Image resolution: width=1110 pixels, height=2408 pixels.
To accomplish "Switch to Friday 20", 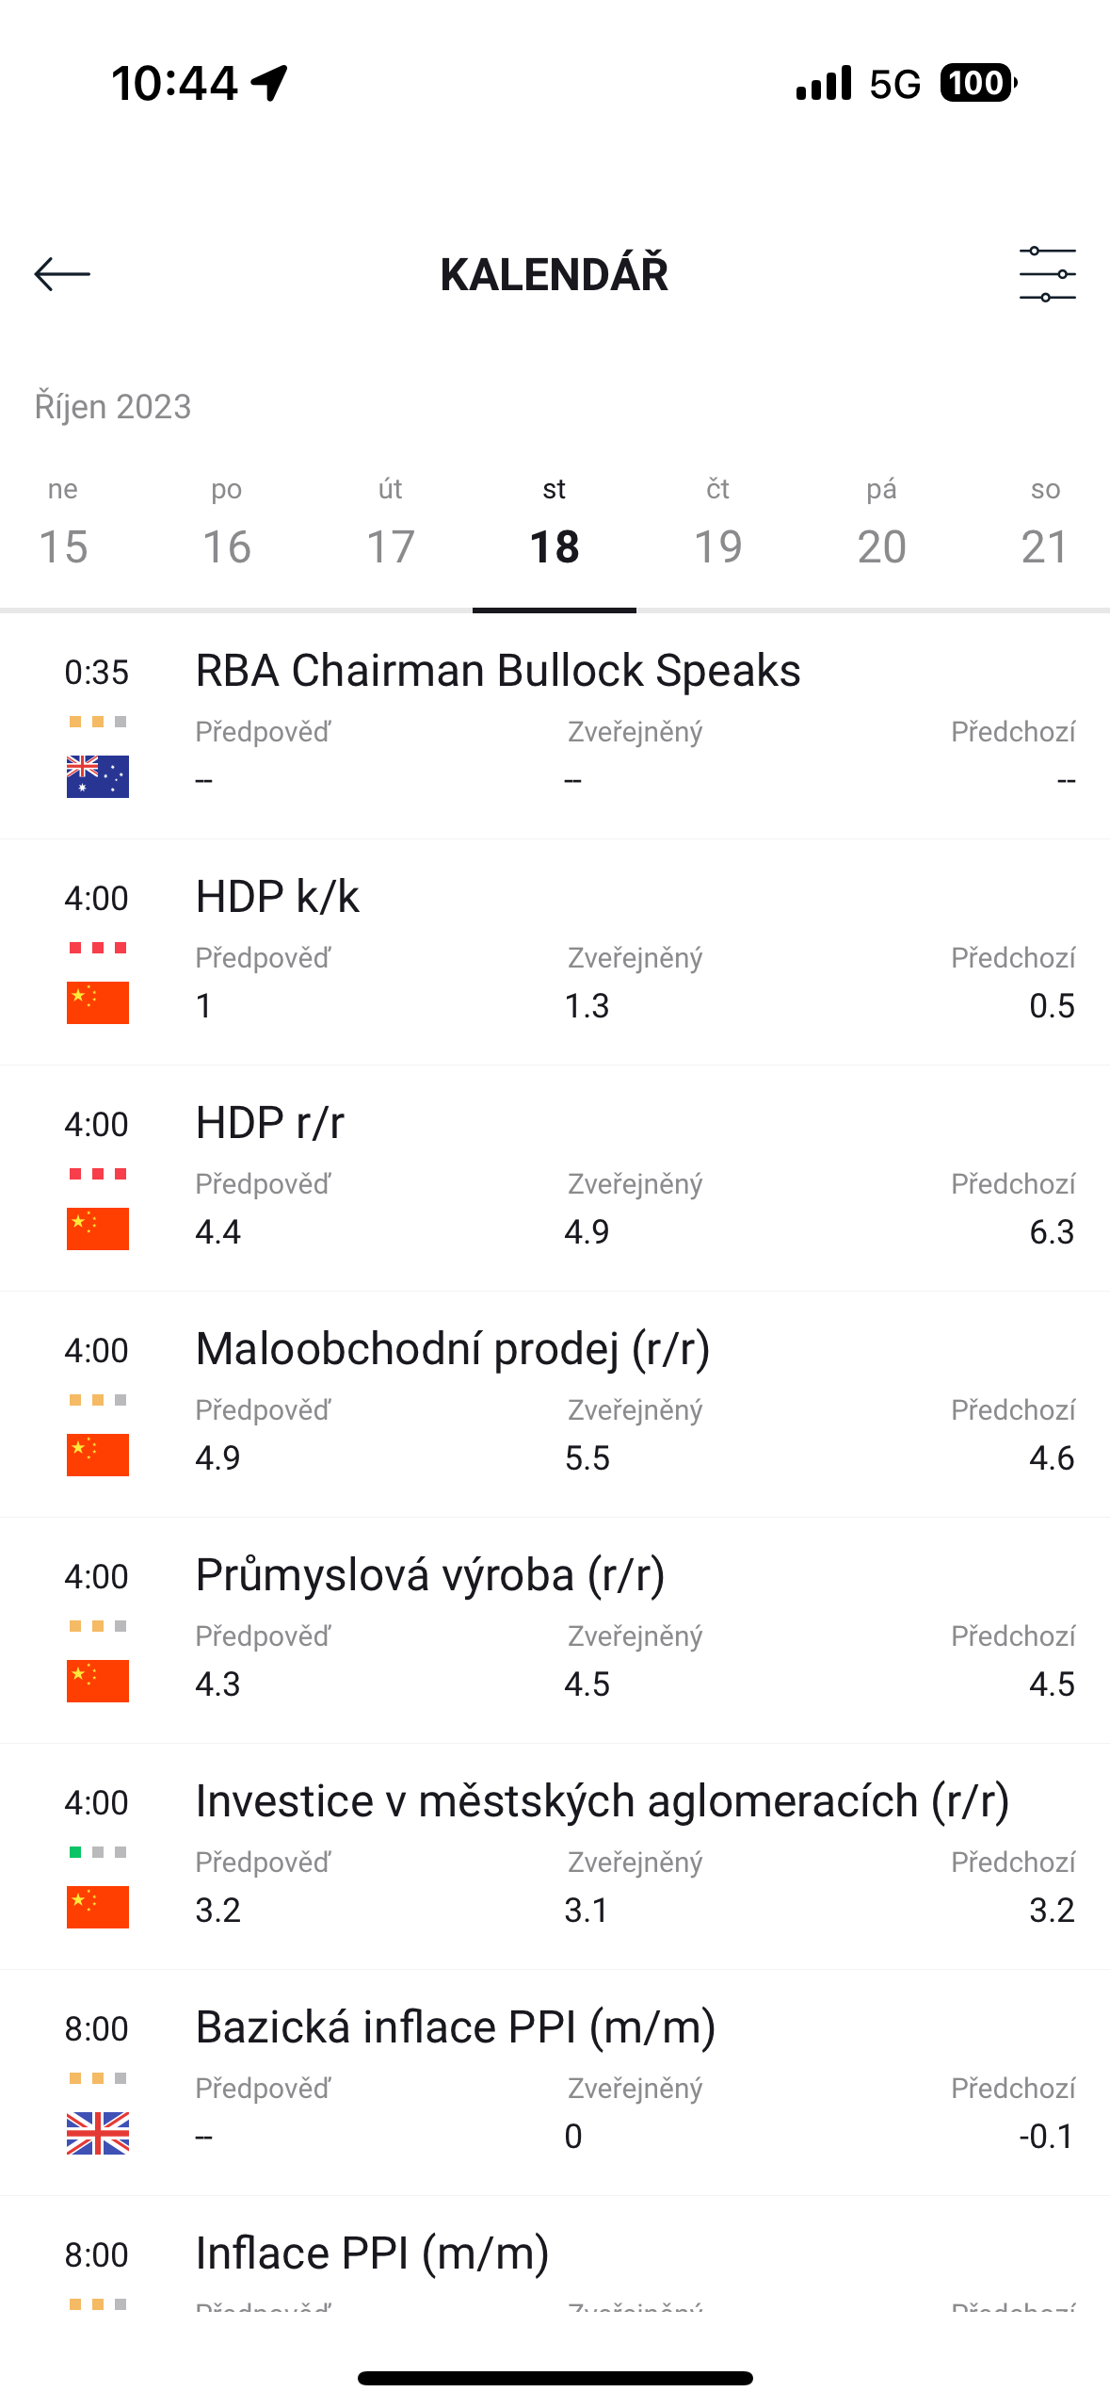I will click(x=882, y=528).
